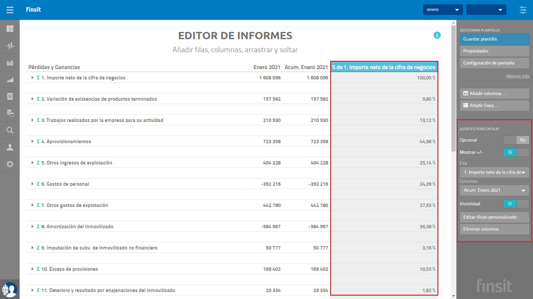Open Propiedades of the template
533x299 pixels.
(x=494, y=51)
